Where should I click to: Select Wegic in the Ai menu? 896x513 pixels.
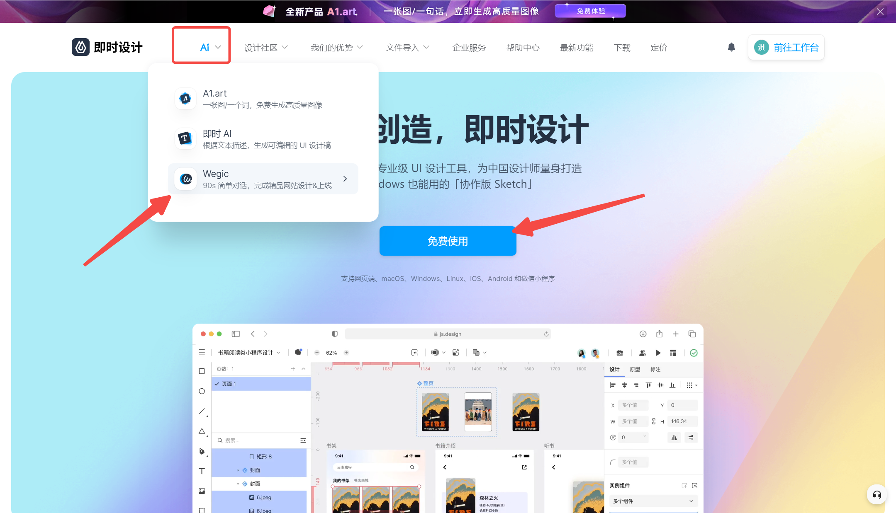point(263,179)
